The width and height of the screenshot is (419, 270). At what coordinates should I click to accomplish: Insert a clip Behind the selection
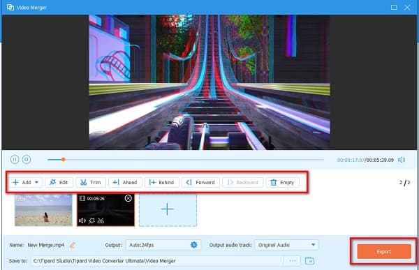(162, 182)
